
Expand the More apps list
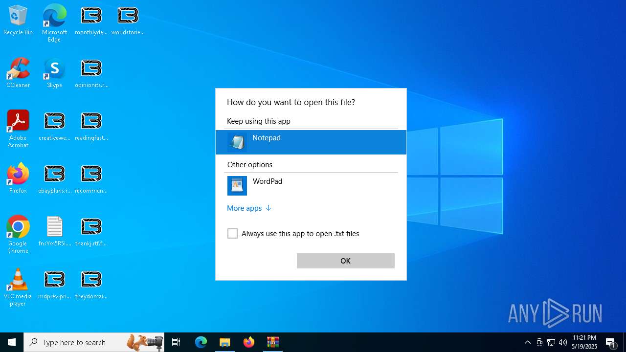point(249,208)
